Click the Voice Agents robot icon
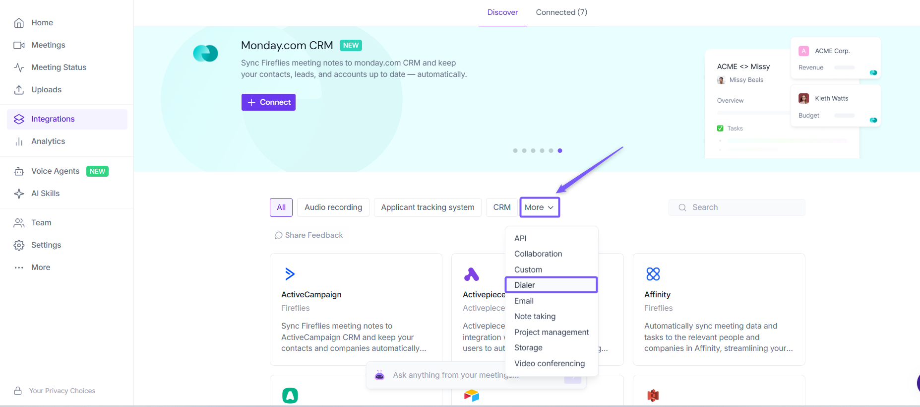This screenshot has height=407, width=920. click(19, 171)
